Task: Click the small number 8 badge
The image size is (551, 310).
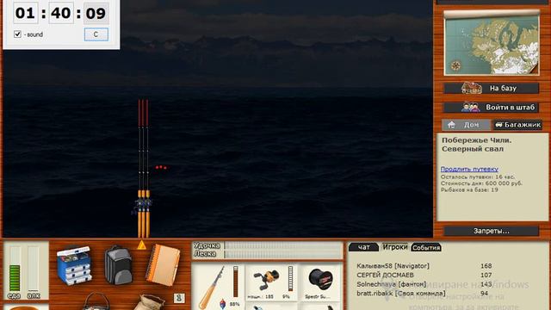Action: point(179,298)
